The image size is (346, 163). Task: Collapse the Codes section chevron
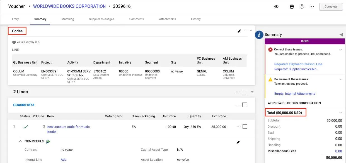click(251, 31)
